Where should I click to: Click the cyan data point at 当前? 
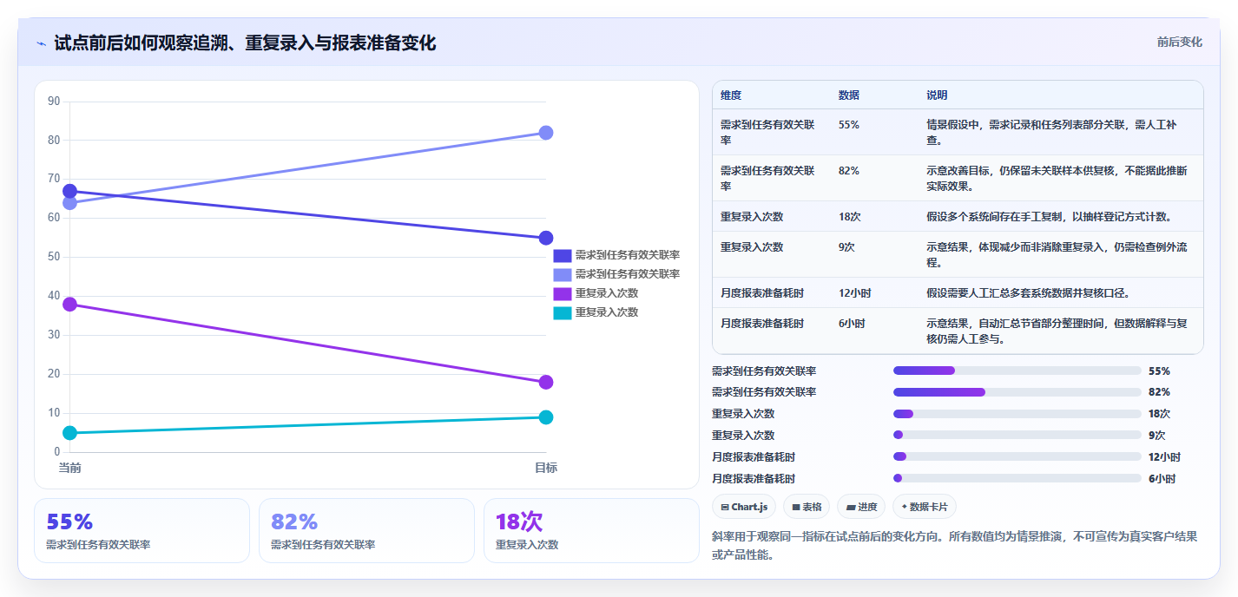[x=70, y=432]
